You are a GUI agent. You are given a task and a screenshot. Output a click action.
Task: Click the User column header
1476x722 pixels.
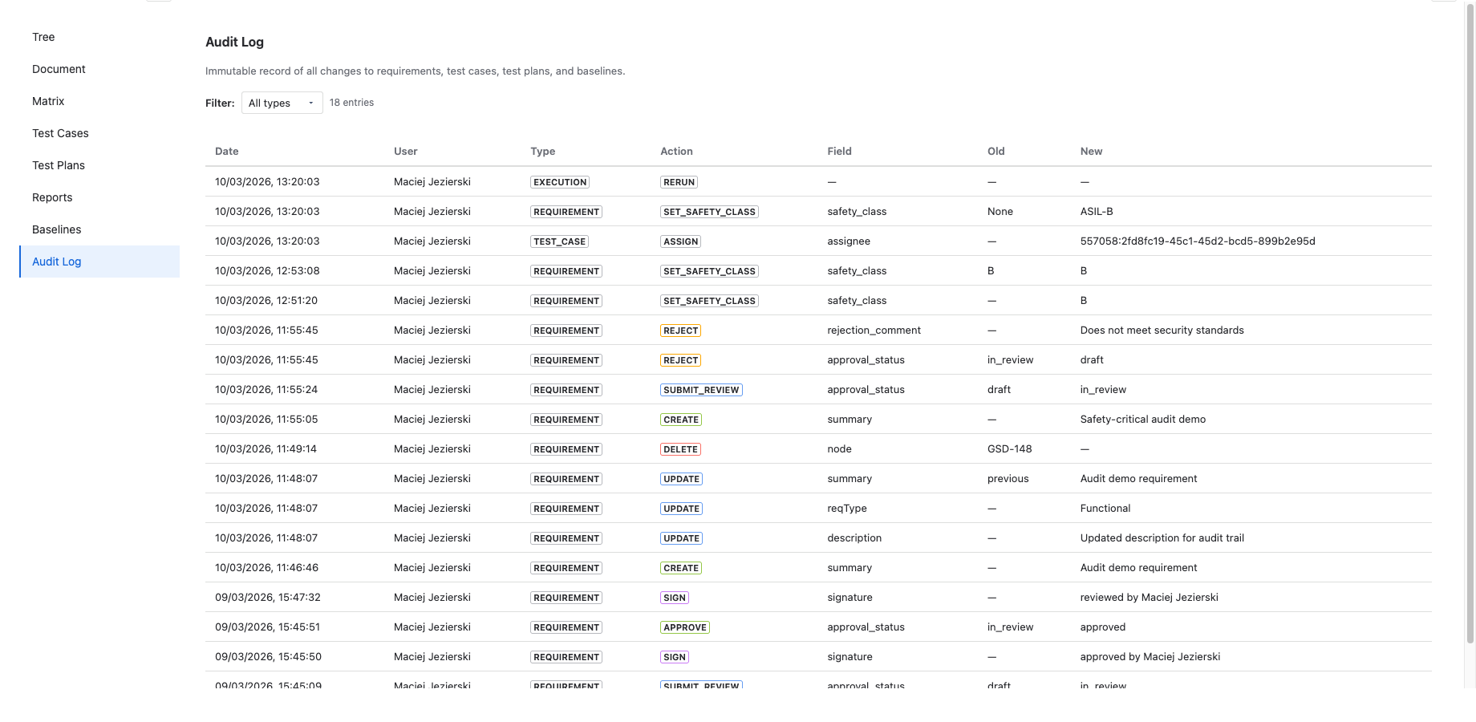pos(405,151)
